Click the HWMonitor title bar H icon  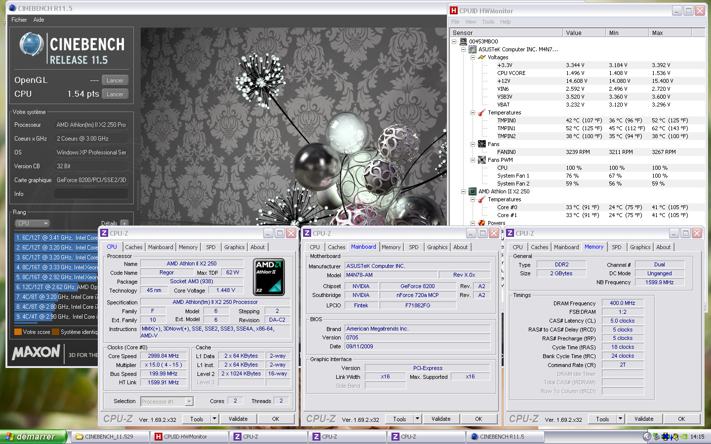[x=454, y=10]
